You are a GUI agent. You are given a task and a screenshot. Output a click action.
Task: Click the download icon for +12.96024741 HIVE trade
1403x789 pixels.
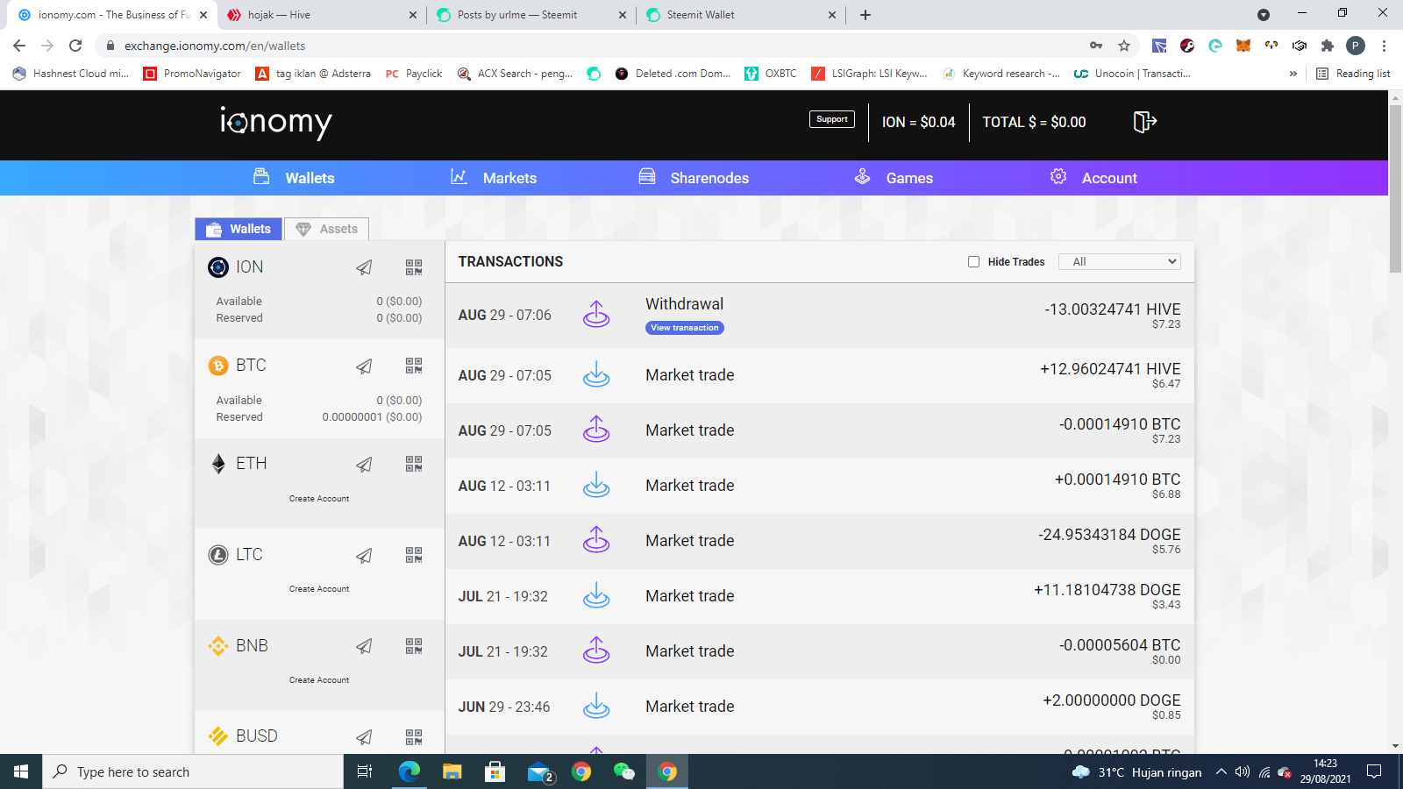coord(596,374)
